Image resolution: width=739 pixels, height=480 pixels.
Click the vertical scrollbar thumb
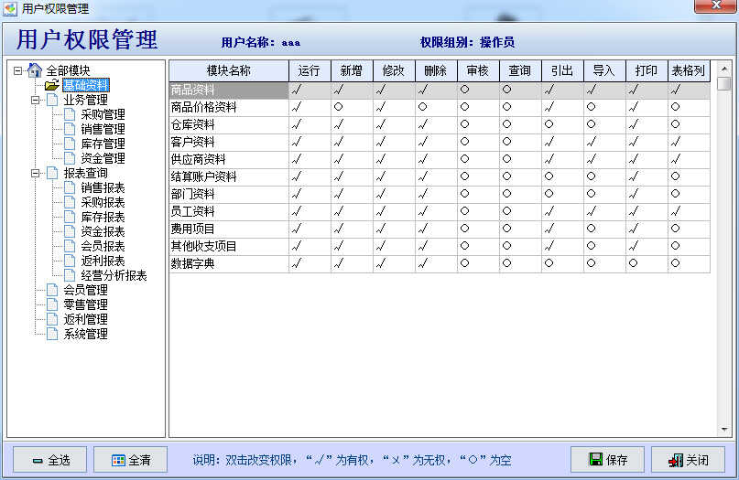[x=724, y=84]
